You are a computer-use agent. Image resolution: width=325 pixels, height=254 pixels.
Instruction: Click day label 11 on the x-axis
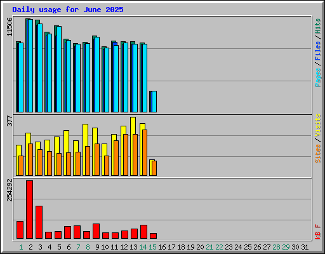coord(114,247)
